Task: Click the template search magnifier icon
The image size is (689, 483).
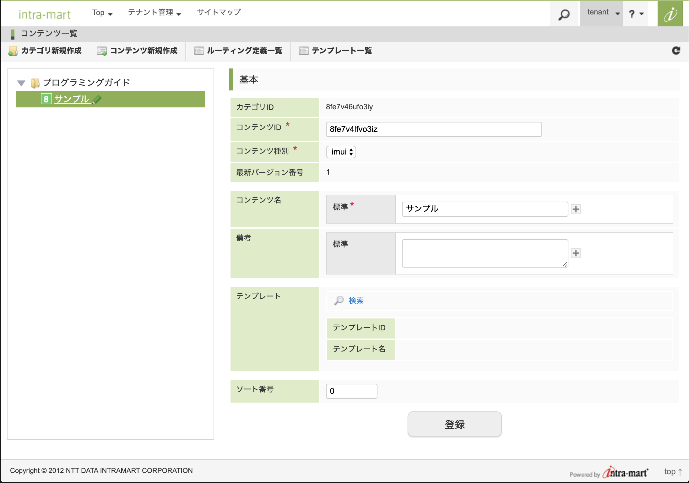Action: (339, 301)
